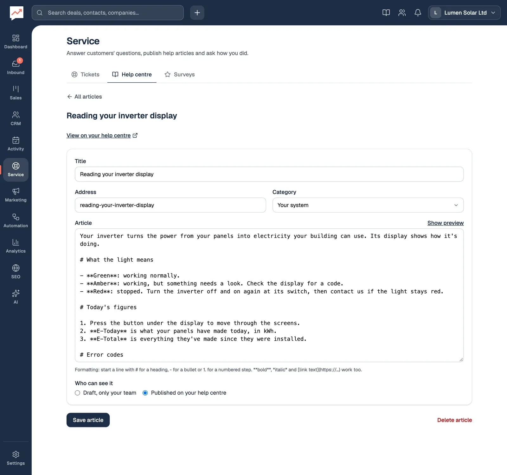Open the Activity calendar section
Viewport: 507px width, 475px height.
point(16,144)
